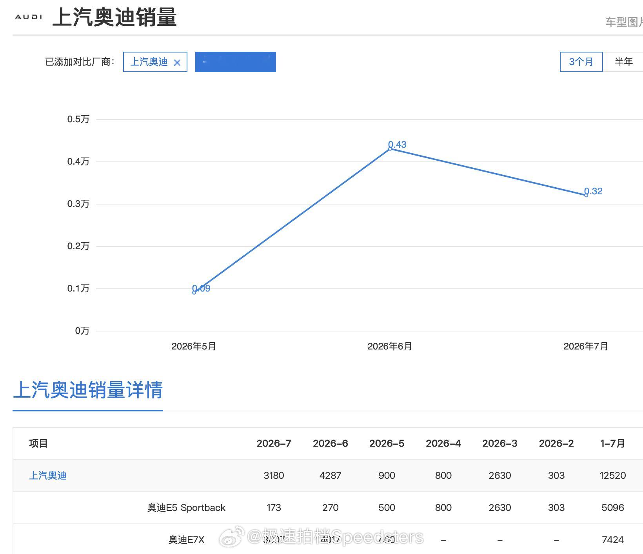Click the blue add-manufacturer button

coord(236,62)
